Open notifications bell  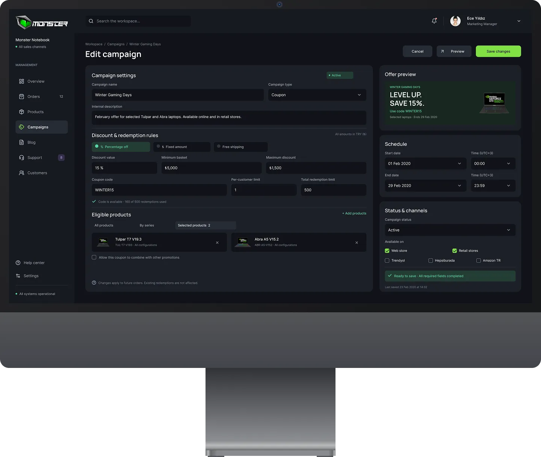434,21
